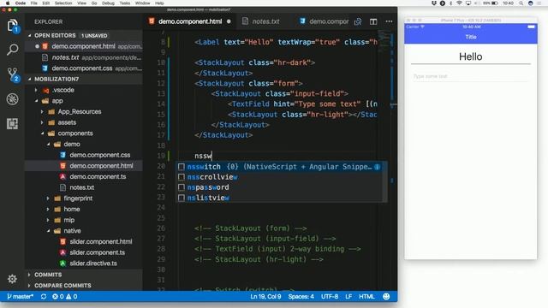The image size is (548, 308).
Task: Open notes.txt in the demo folder
Action: pos(84,187)
